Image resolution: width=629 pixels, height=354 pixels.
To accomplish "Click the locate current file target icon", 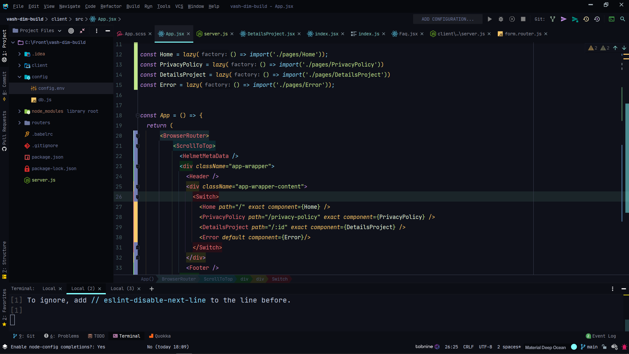I will point(71,31).
